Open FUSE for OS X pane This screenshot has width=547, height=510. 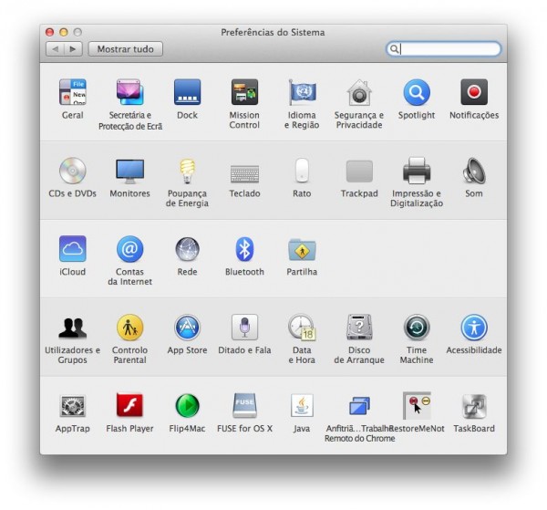click(244, 406)
